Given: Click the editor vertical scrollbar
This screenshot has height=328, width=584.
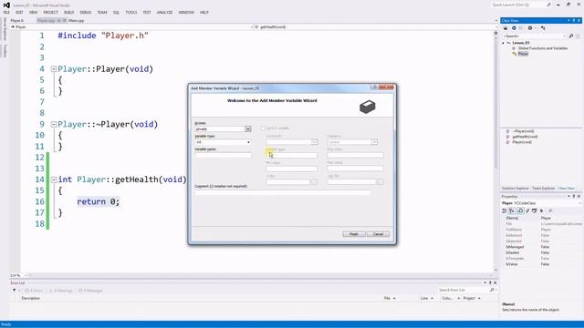Looking at the screenshot, I should [495, 153].
